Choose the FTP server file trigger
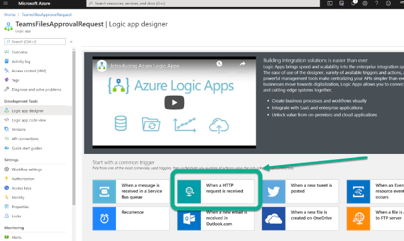Image resolution: width=404 pixels, height=241 pixels. tap(375, 219)
